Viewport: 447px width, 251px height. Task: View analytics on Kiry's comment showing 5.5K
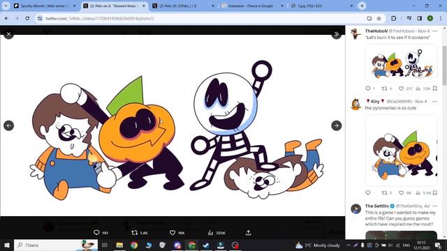pyautogui.click(x=418, y=192)
